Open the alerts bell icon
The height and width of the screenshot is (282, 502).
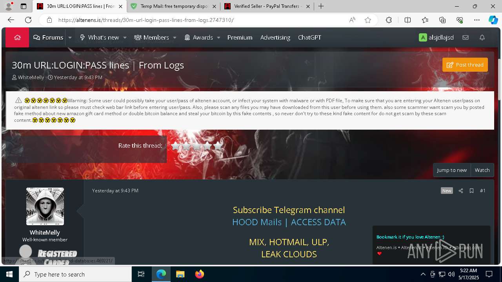pyautogui.click(x=482, y=38)
